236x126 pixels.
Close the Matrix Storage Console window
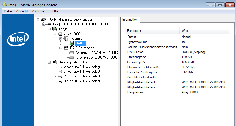(x=230, y=5)
